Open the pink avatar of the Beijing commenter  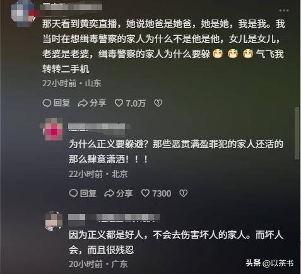coord(54,130)
